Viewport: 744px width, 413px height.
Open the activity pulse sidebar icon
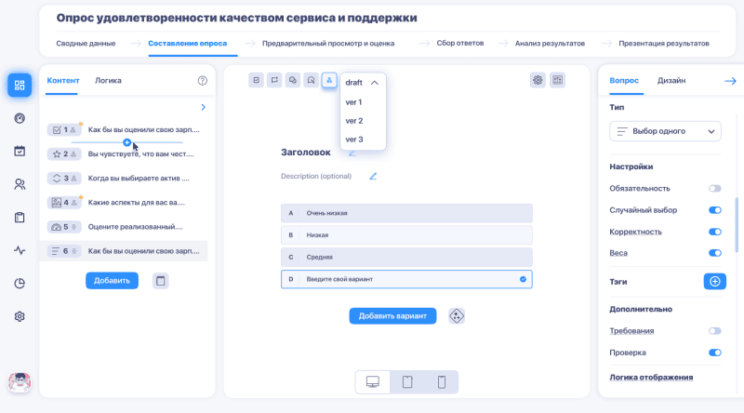pos(20,250)
